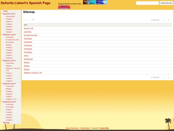Select Final Exam under Spanish Level 2
Screen dimensions: 174x131
point(10,42)
